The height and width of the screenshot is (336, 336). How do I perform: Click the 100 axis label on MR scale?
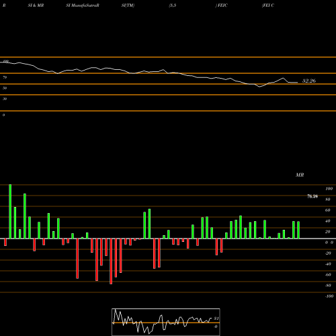(x=329, y=189)
